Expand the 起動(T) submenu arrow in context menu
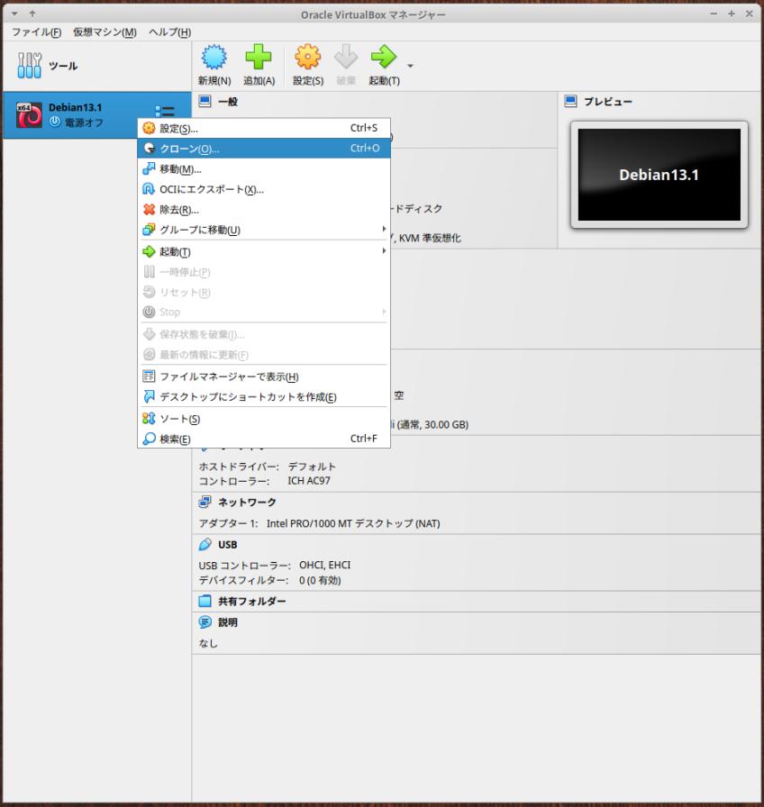764x807 pixels. (384, 251)
